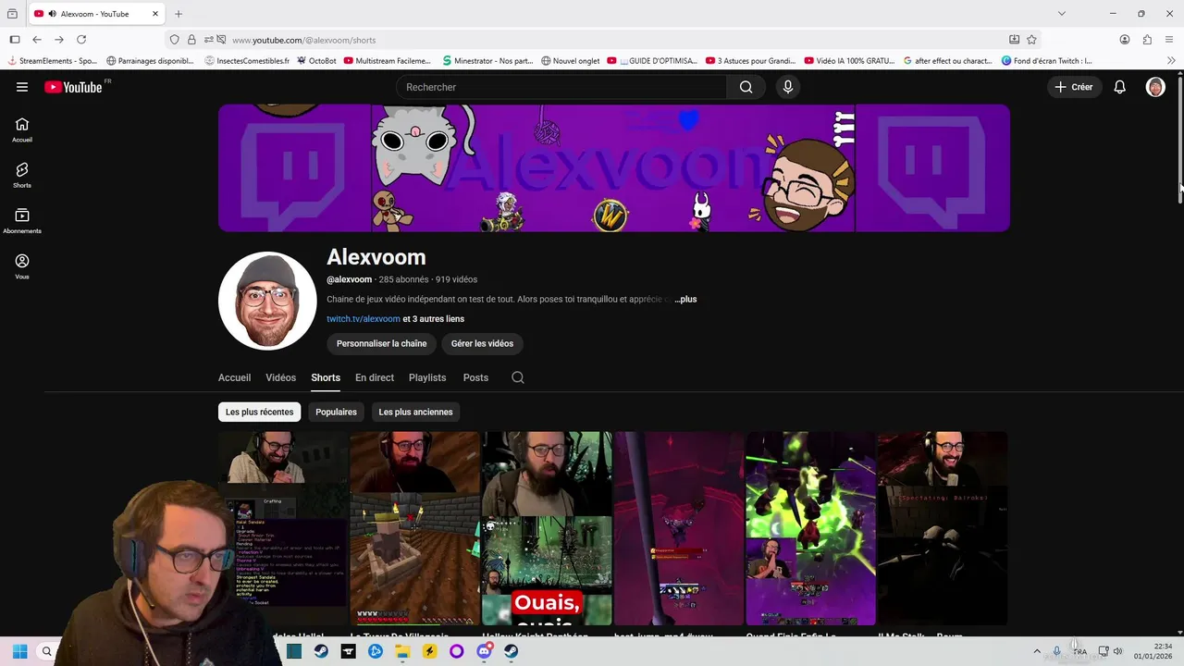1184x666 pixels.
Task: Open the twitch.tv/alexvoom link
Action: [x=364, y=319]
